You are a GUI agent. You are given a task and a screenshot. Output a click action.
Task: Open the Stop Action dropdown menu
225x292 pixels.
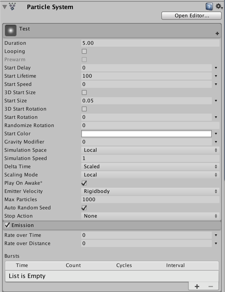(150, 216)
